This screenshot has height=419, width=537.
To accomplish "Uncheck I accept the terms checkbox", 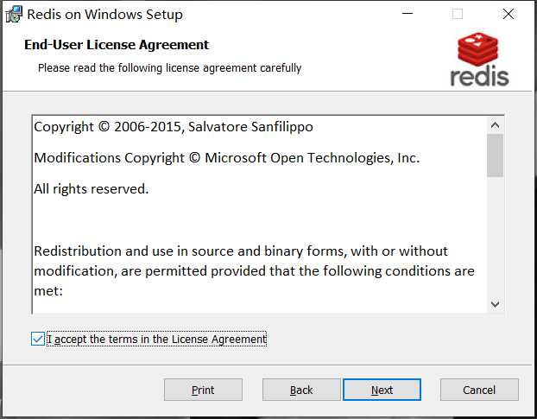I will 38,339.
